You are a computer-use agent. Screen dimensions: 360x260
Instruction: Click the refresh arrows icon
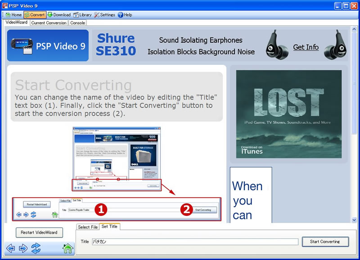[x=36, y=248]
